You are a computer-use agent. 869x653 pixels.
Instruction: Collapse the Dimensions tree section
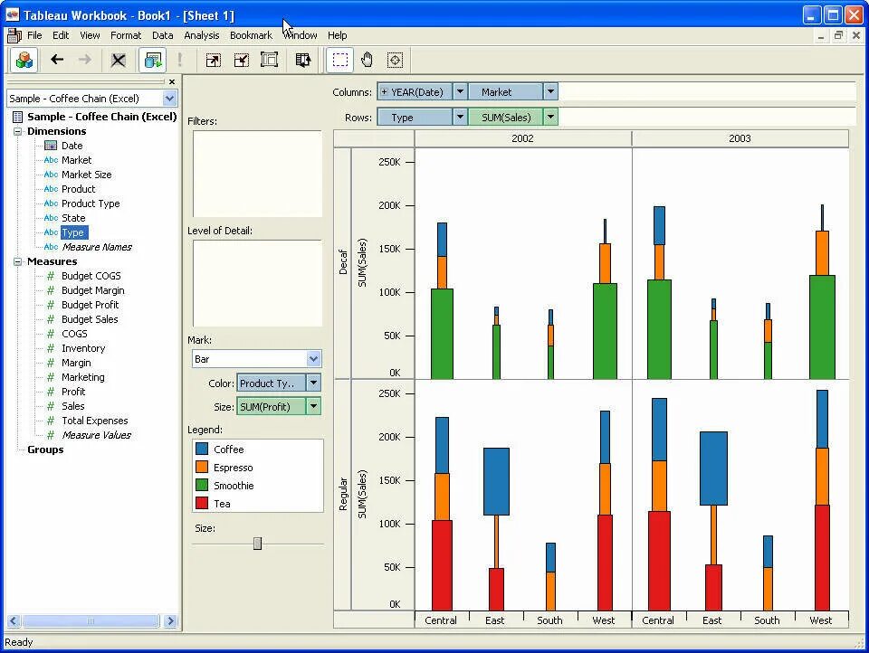click(x=18, y=131)
